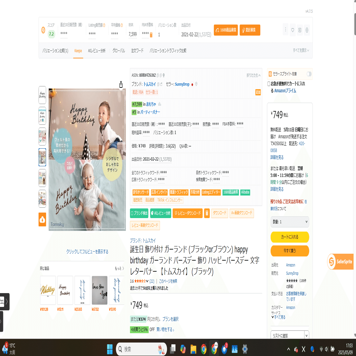356x356 pixels.
Task: Open the FBA fee calculator icon in top bar
Action: pyautogui.click(x=151, y=35)
